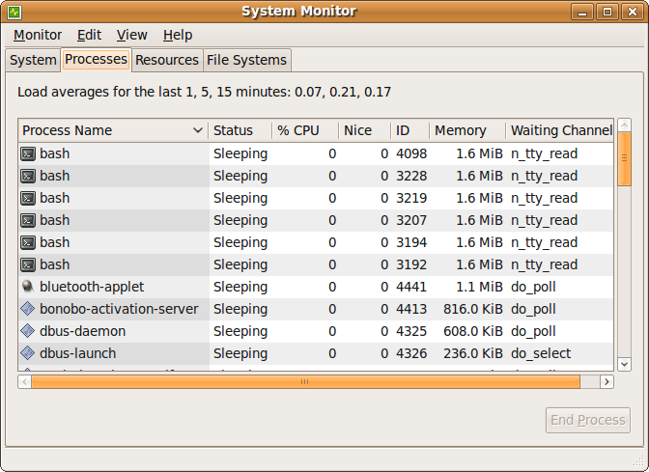Click terminal icon of bash process 3219
The width and height of the screenshot is (649, 472).
(x=28, y=198)
